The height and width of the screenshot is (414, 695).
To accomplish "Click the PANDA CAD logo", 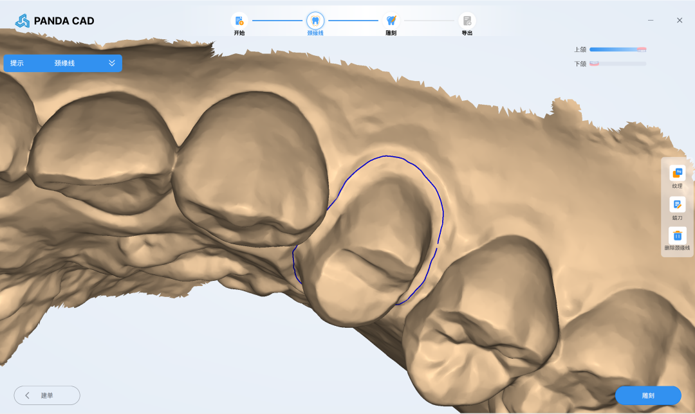I will (x=55, y=21).
